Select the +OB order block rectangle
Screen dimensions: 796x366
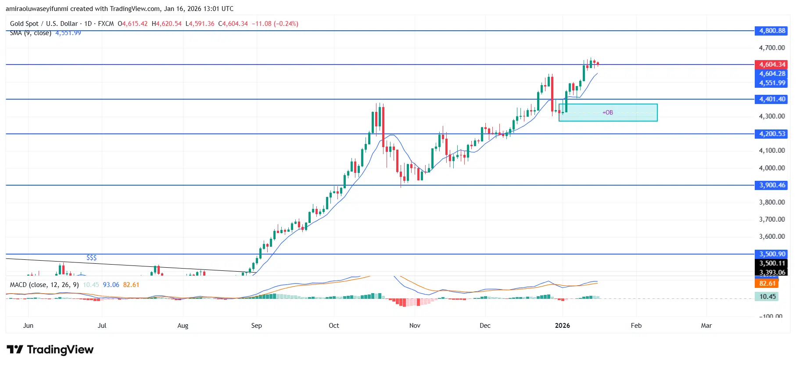(x=608, y=113)
